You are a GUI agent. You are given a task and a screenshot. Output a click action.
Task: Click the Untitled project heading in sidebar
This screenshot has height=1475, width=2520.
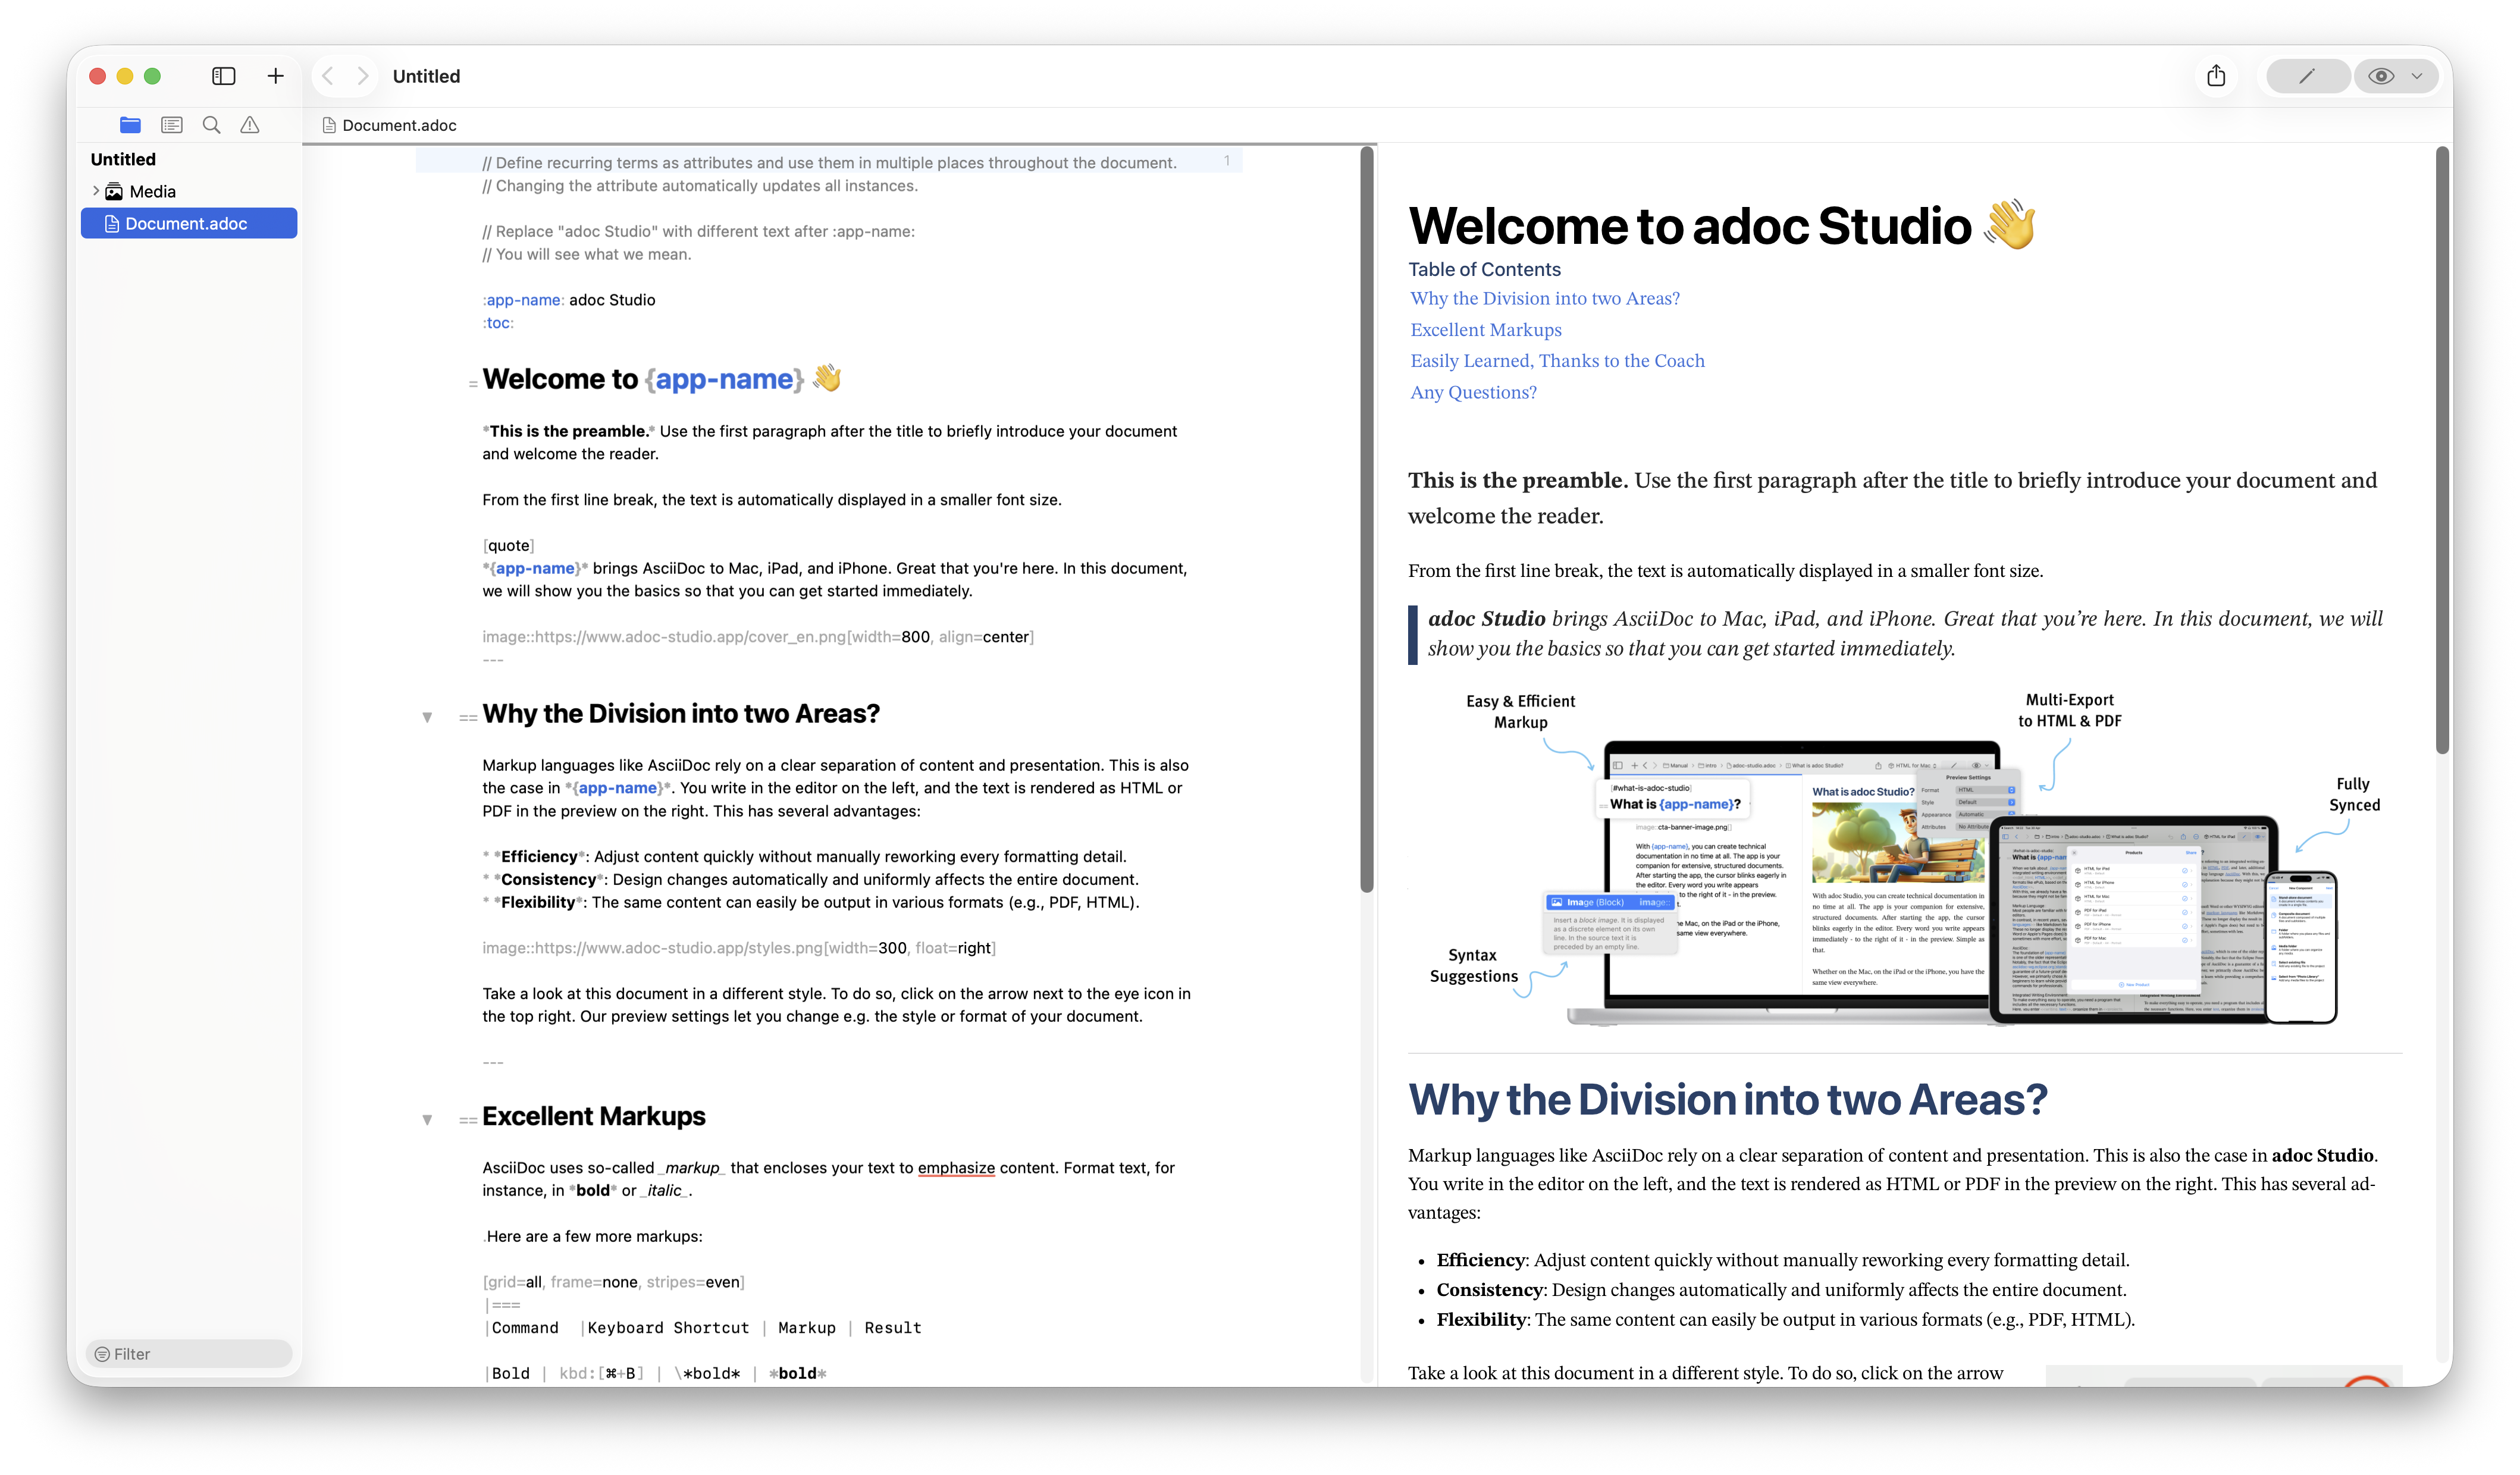tap(123, 159)
